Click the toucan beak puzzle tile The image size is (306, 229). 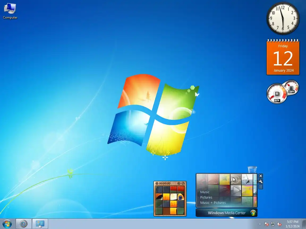159,197
